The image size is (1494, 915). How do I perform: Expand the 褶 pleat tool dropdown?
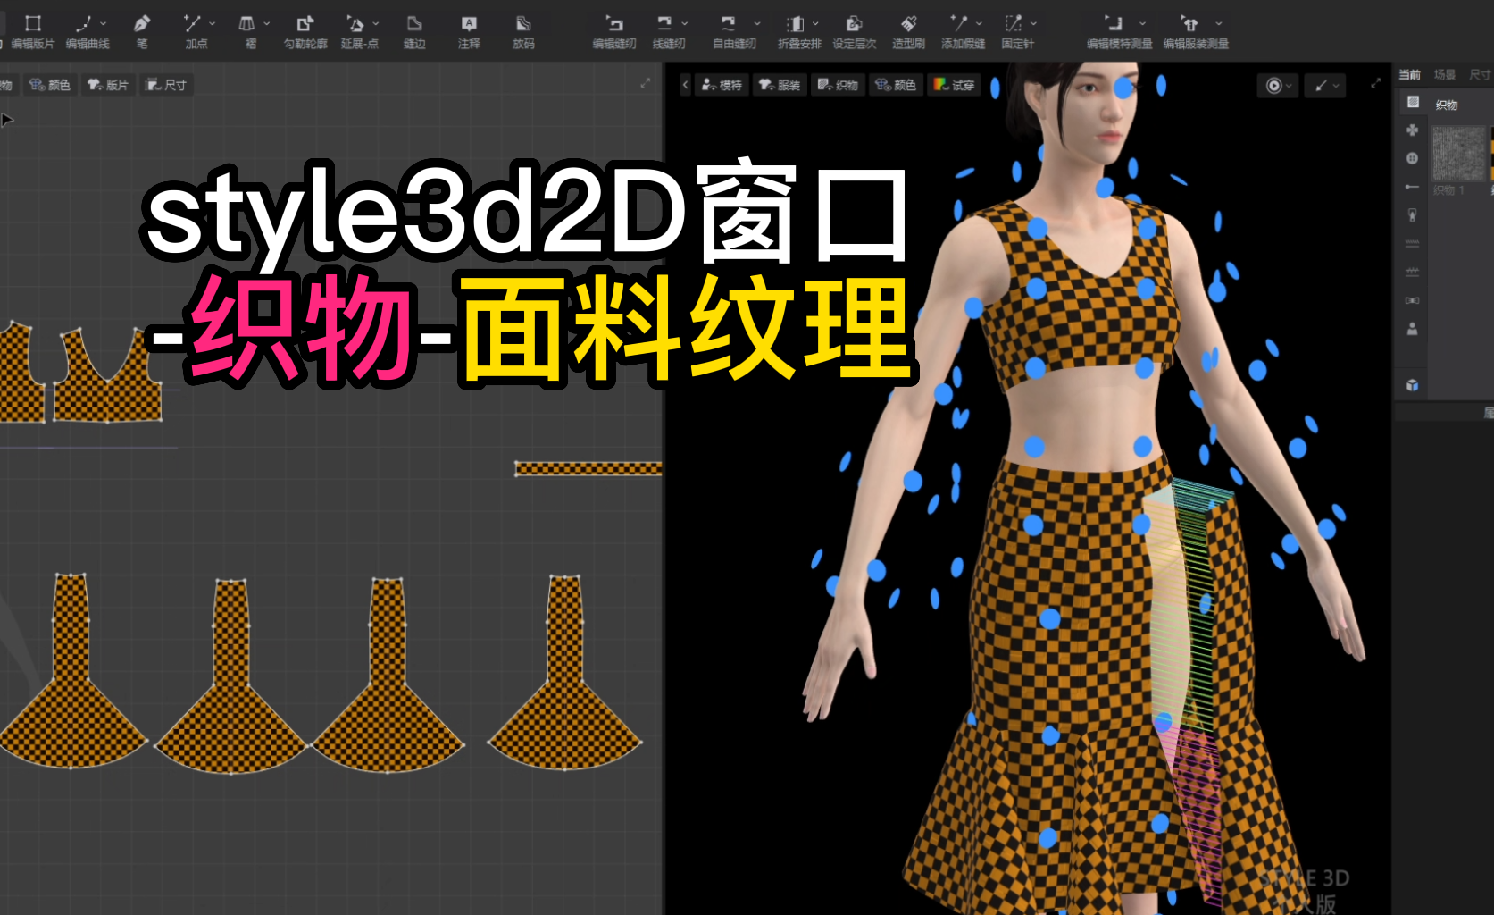(266, 23)
